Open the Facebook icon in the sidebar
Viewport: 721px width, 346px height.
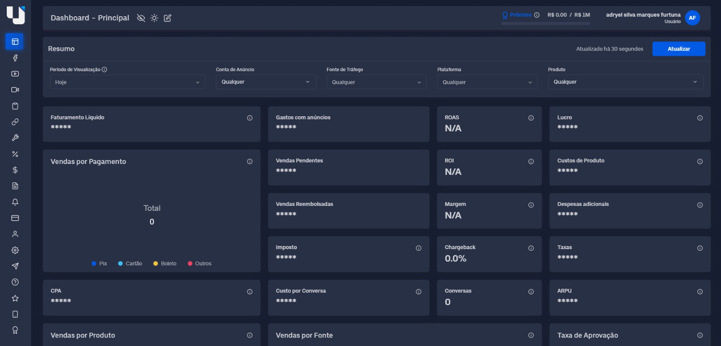pyautogui.click(x=15, y=58)
